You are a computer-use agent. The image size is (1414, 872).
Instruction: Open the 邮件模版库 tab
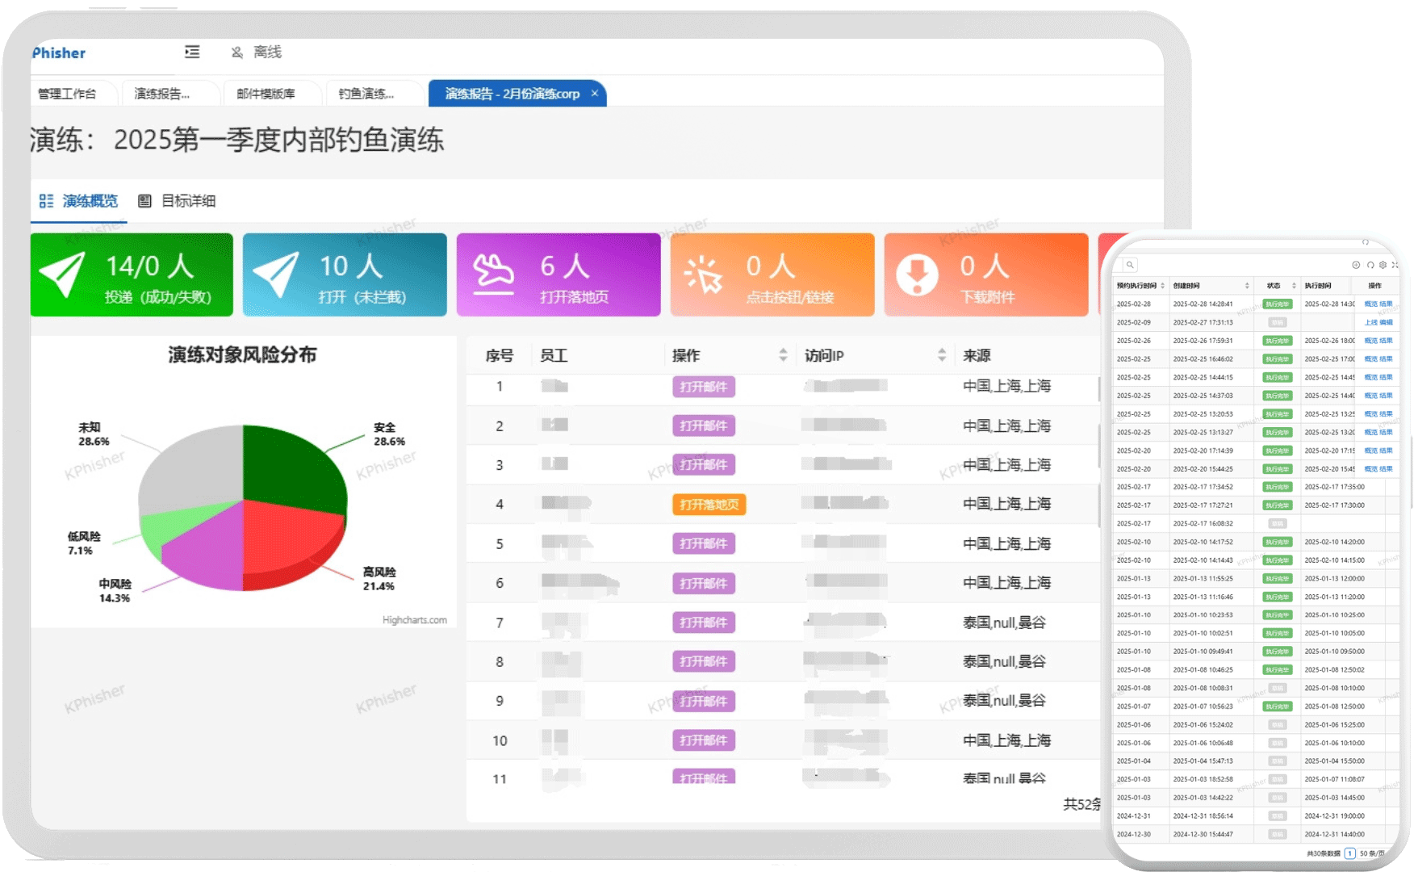coord(266,94)
